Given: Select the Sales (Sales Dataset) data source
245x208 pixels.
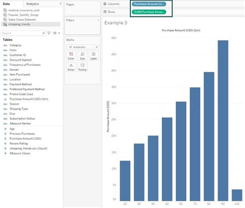Looking at the screenshot, I should [x=22, y=20].
